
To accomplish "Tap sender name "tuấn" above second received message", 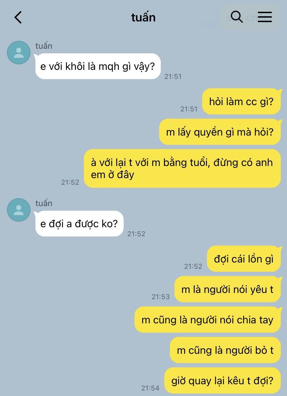I will pyautogui.click(x=44, y=203).
